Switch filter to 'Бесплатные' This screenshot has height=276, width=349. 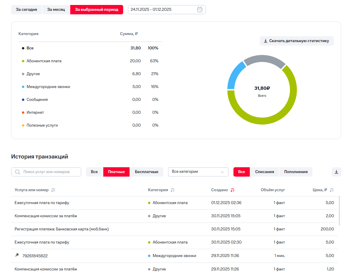(147, 172)
